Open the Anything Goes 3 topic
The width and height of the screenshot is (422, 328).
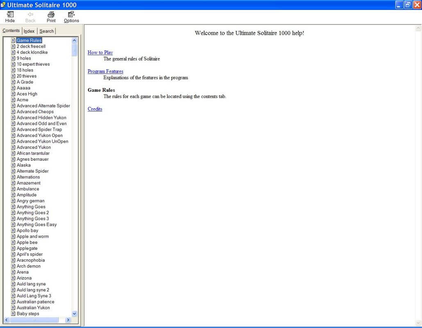[x=33, y=219]
